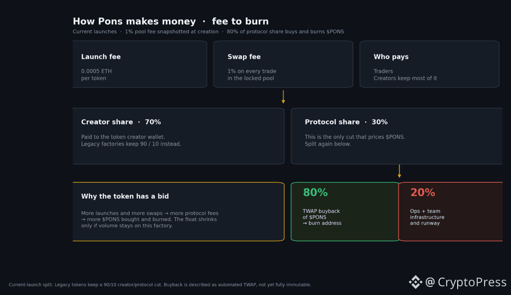
Task: Click the green 80% figure
Action: 315,192
